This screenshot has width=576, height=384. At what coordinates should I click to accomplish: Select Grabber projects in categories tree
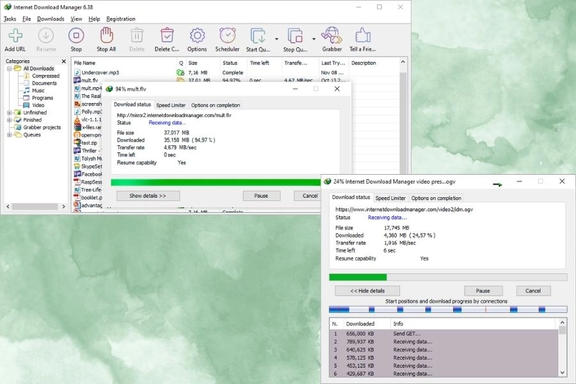(42, 127)
